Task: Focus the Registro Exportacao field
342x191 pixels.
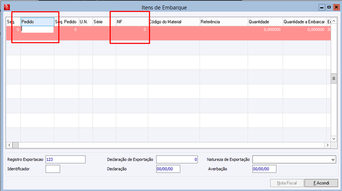Action: [x=65, y=159]
